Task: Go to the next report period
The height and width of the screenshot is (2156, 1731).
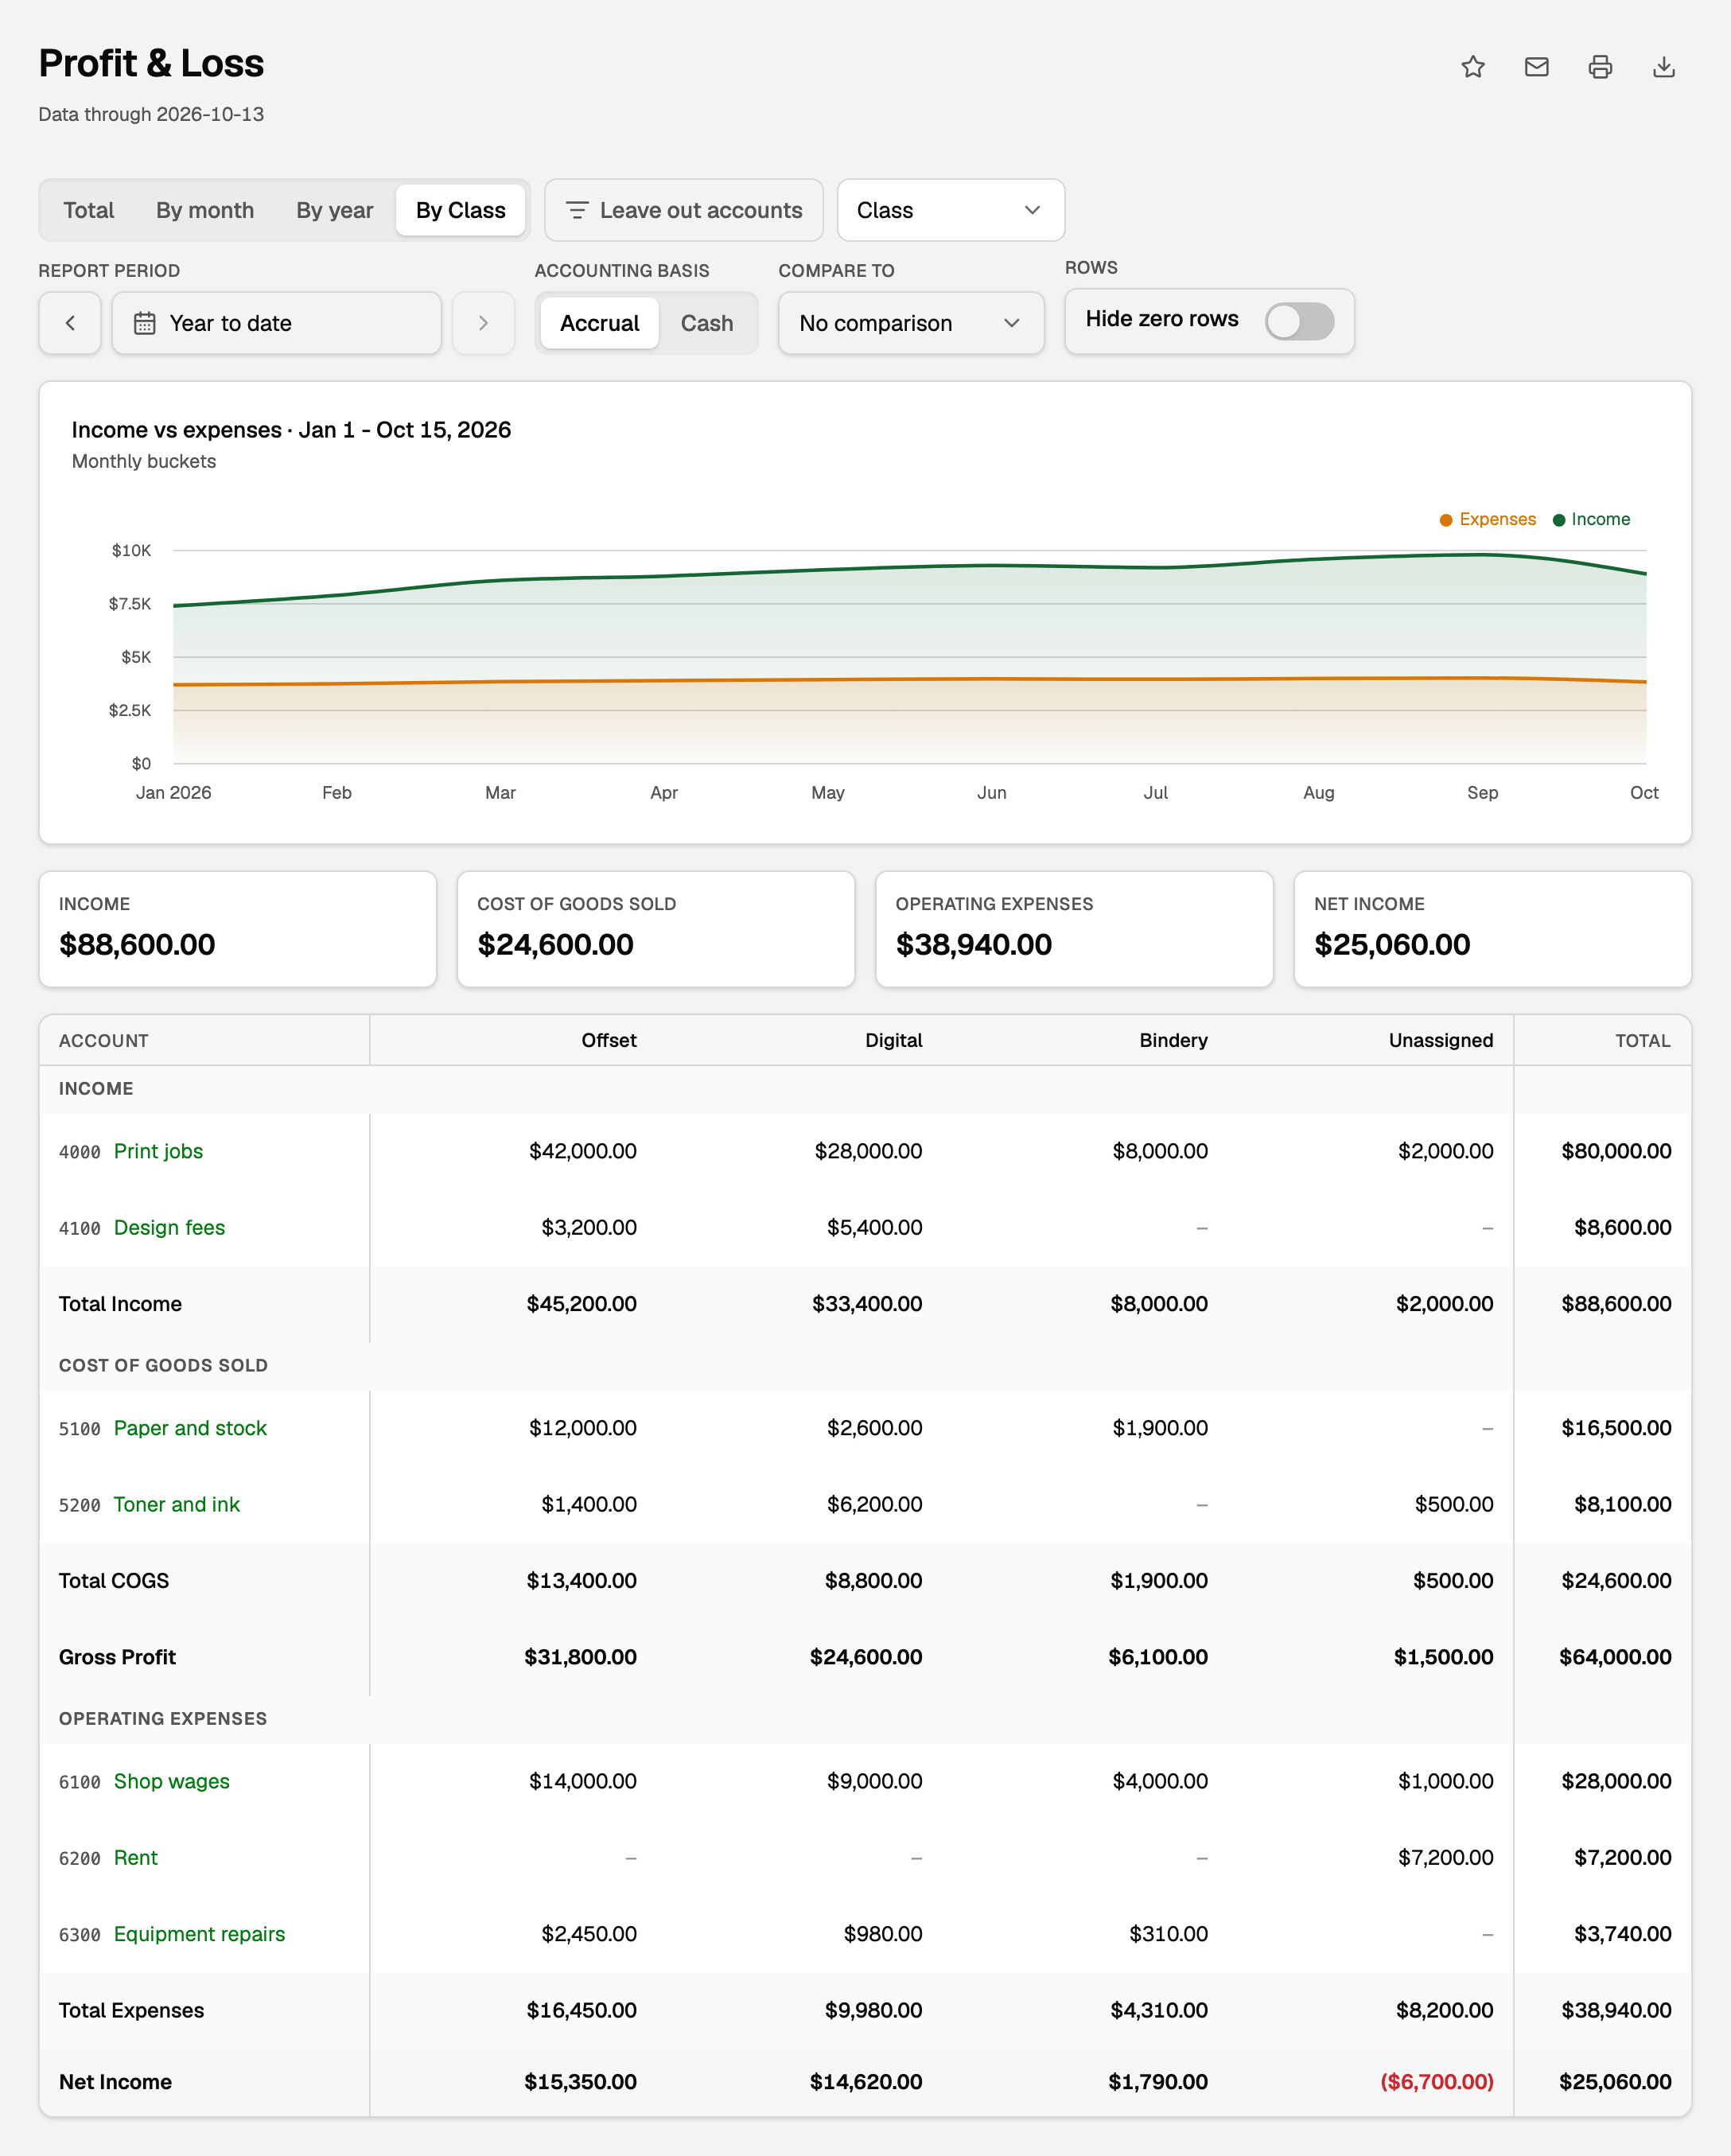Action: coord(483,323)
